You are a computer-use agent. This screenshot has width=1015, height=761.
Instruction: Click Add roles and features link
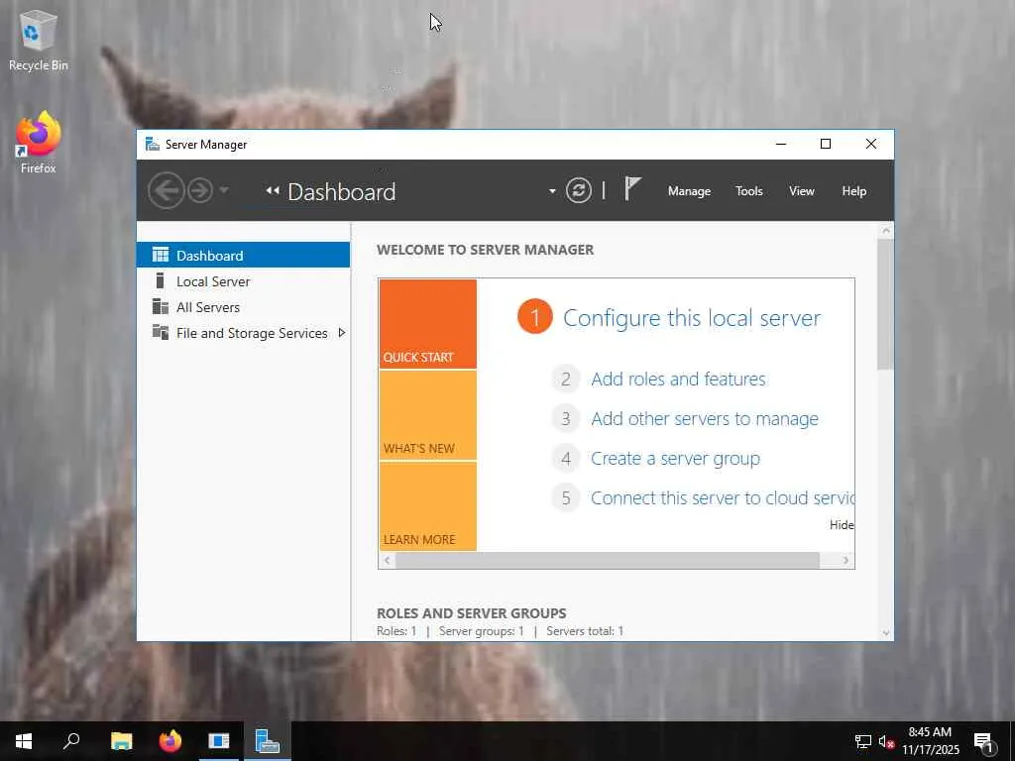pyautogui.click(x=678, y=379)
